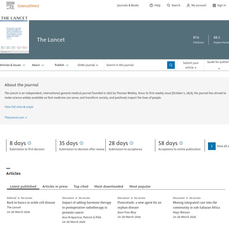
Task: Click the 87.6 CiteScore metric
Action: click(x=198, y=40)
